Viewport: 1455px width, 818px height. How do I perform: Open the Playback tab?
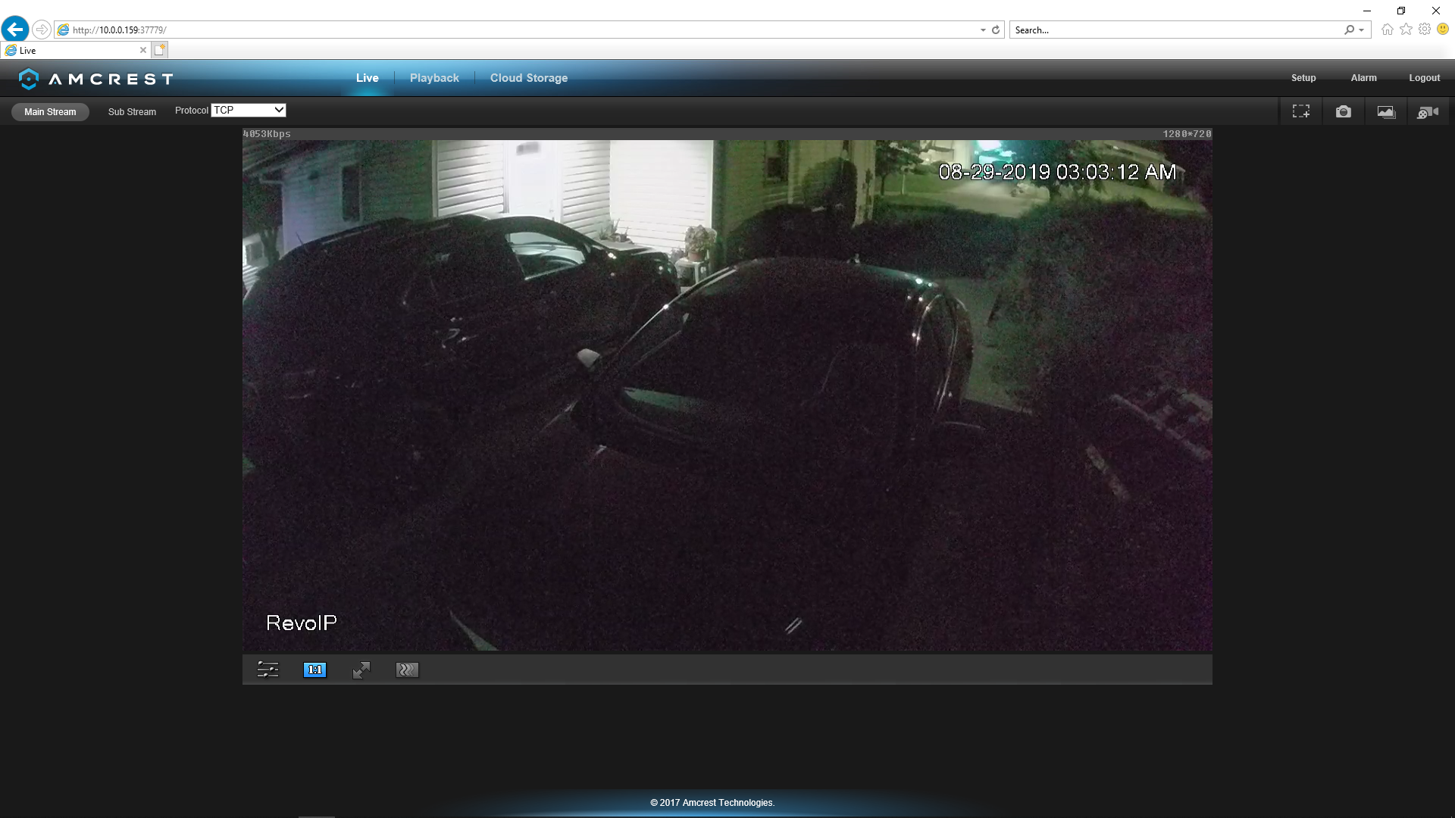[434, 78]
